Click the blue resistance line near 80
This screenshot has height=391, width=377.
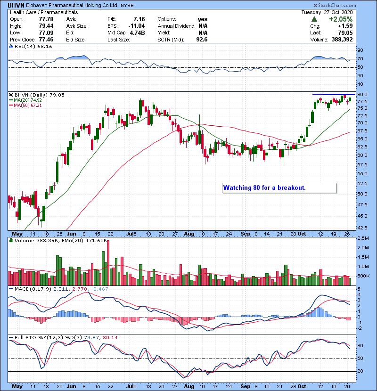[334, 95]
